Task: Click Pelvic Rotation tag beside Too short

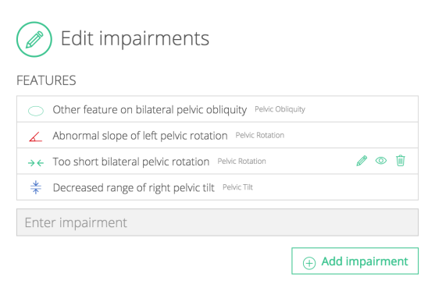Action: click(x=241, y=162)
